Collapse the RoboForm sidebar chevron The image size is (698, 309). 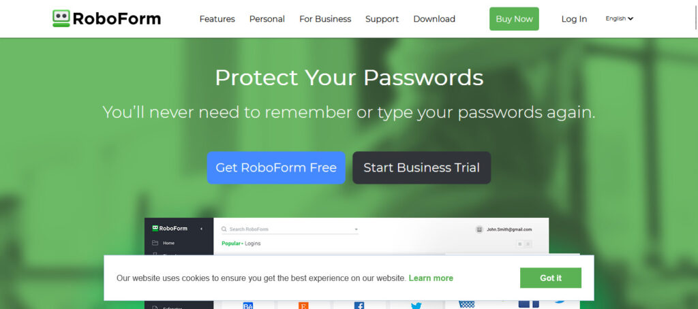tap(201, 229)
